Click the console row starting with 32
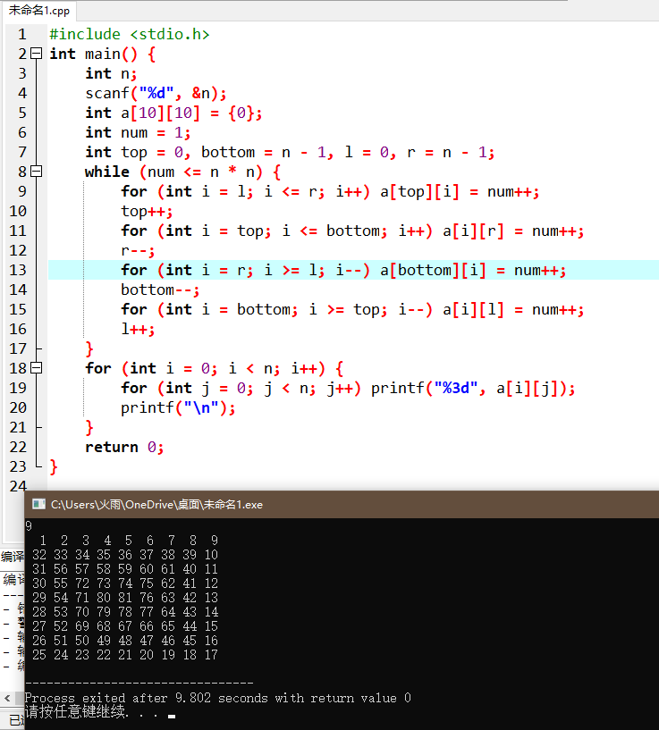The height and width of the screenshot is (730, 659). (x=125, y=555)
